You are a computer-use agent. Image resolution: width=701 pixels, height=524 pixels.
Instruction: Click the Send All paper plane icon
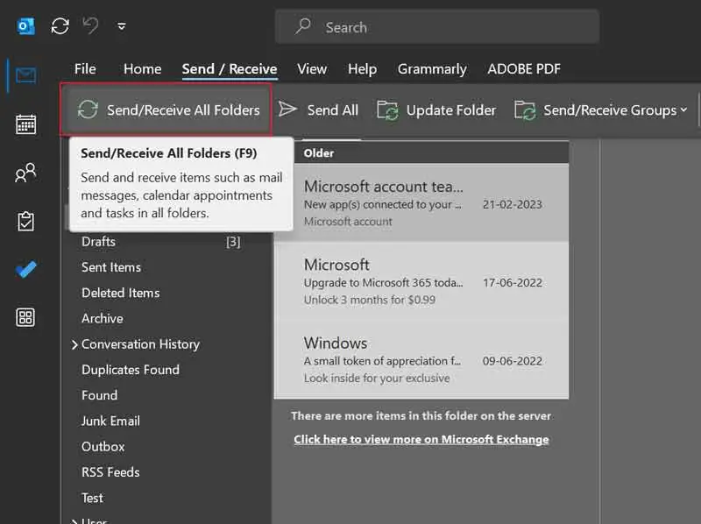point(287,109)
